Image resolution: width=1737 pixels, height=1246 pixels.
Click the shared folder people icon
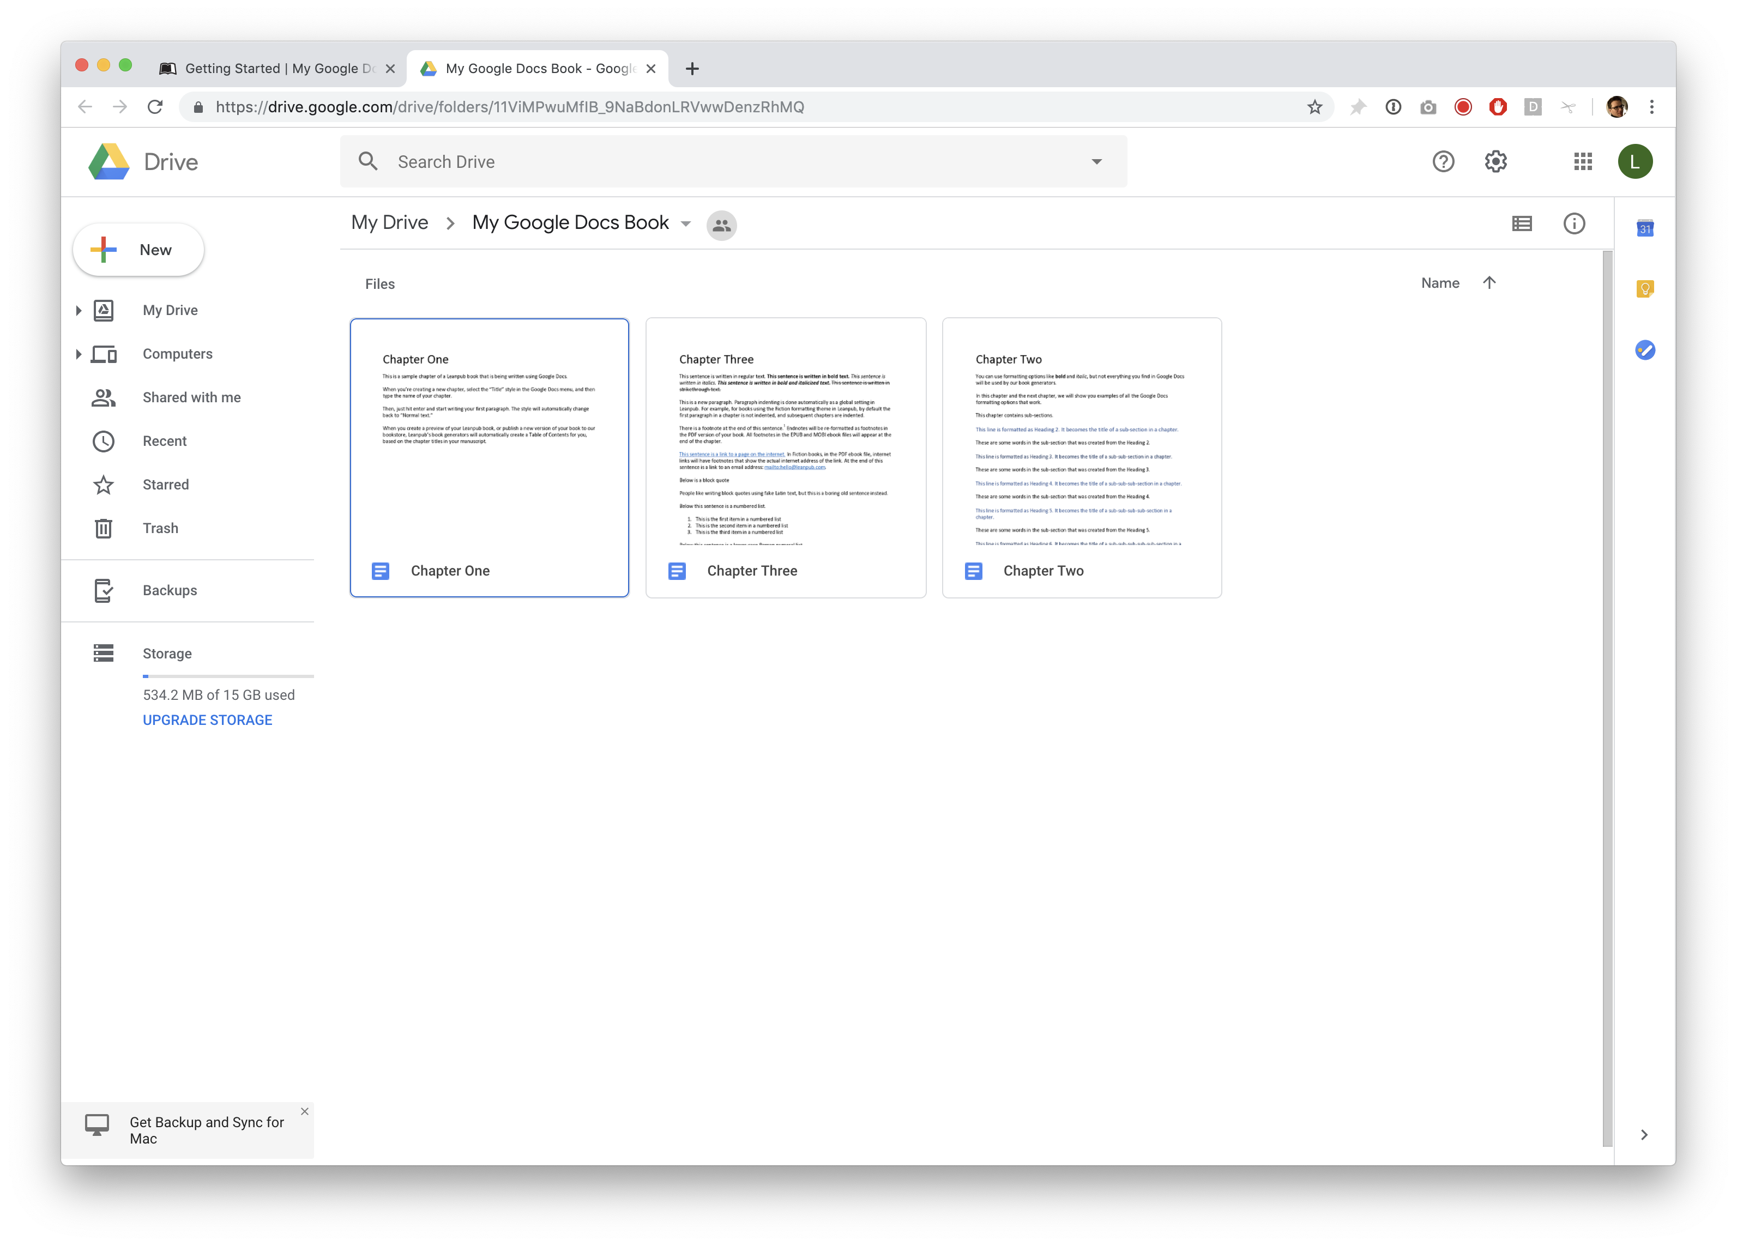click(x=721, y=225)
